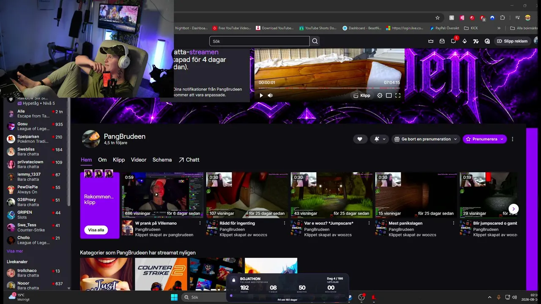Open Gosu channel in the sidebar
Image resolution: width=541 pixels, height=304 pixels.
pyautogui.click(x=35, y=126)
